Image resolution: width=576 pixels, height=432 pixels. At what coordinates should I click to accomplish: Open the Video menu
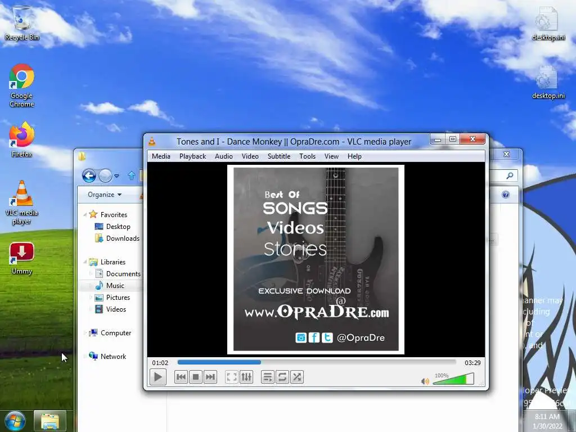[250, 156]
